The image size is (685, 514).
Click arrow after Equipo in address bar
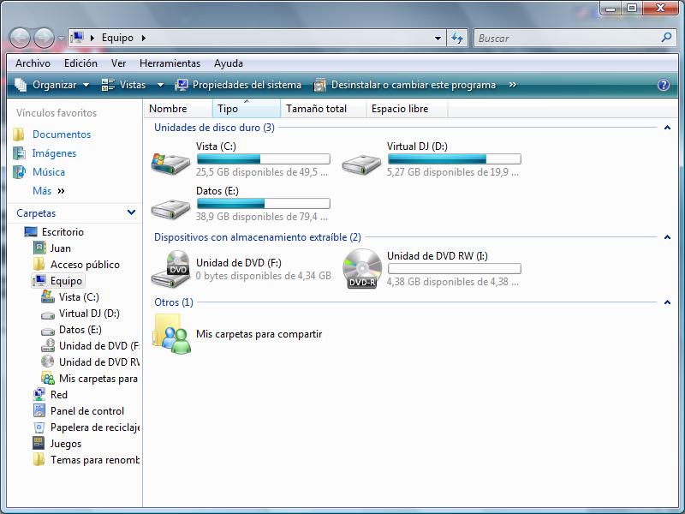tap(143, 38)
